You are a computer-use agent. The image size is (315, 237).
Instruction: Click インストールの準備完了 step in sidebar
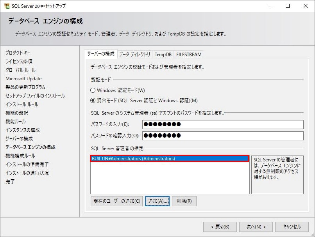pos(27,164)
